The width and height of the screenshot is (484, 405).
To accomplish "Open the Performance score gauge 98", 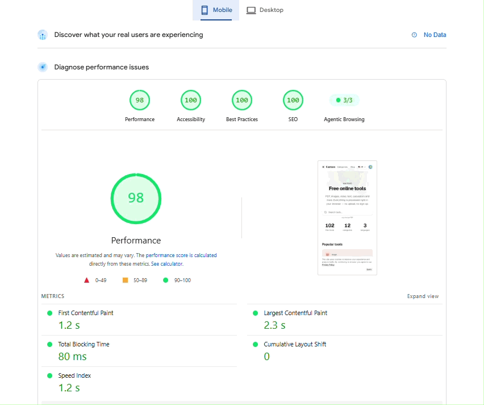I will [x=140, y=100].
